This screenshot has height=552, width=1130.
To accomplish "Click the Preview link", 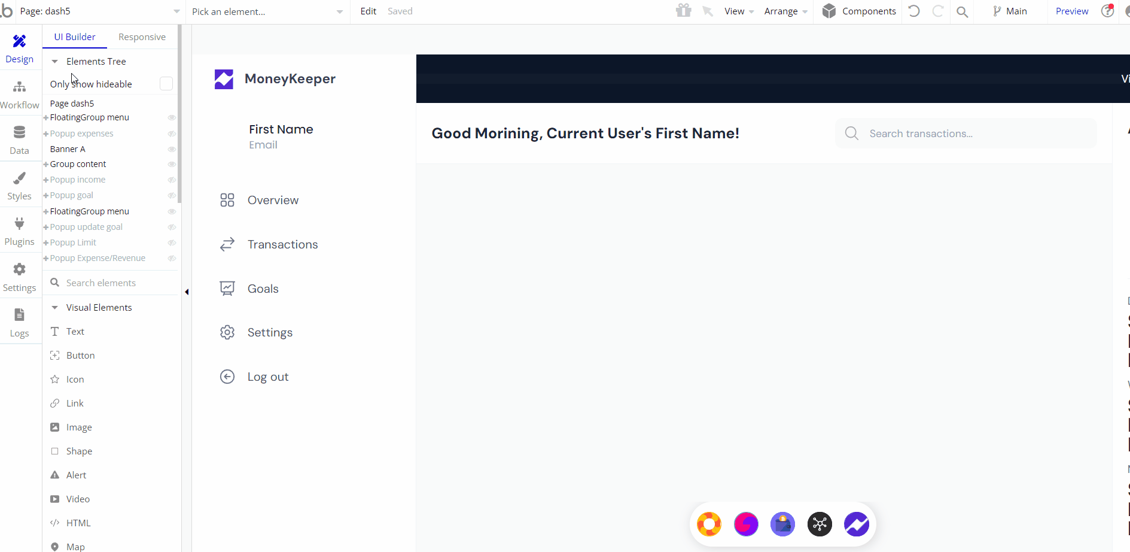I will [x=1072, y=11].
